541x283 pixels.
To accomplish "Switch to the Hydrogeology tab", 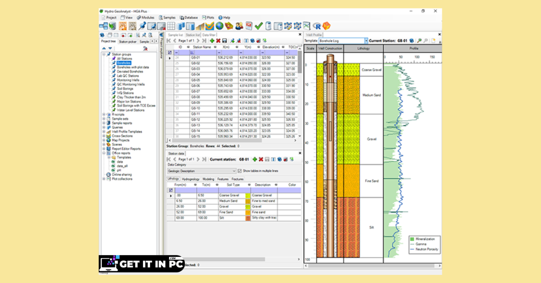I will 191,179.
